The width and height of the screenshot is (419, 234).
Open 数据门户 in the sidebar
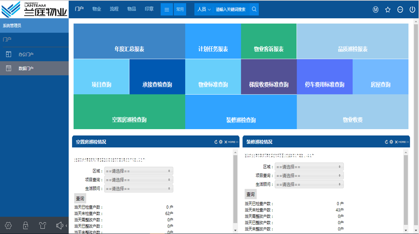click(34, 68)
